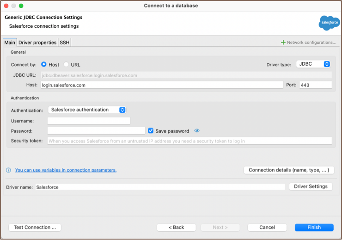Click into the Username field
This screenshot has height=240, width=342.
coord(89,121)
